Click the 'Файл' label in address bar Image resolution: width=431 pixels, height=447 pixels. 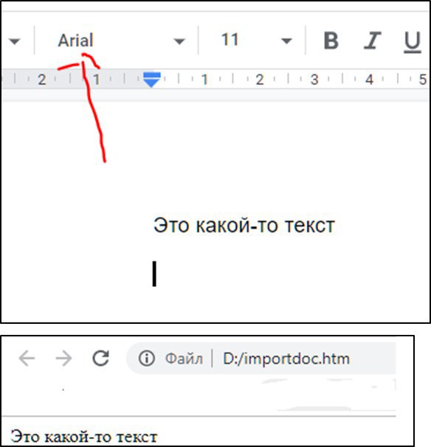[x=184, y=358]
